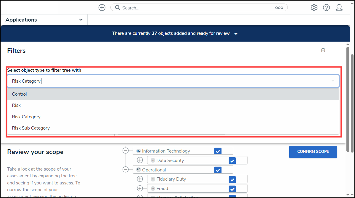Click the magnifying glass search icon
The width and height of the screenshot is (355, 198).
[x=117, y=8]
